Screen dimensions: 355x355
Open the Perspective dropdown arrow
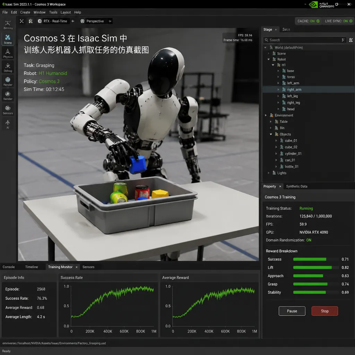(110, 21)
